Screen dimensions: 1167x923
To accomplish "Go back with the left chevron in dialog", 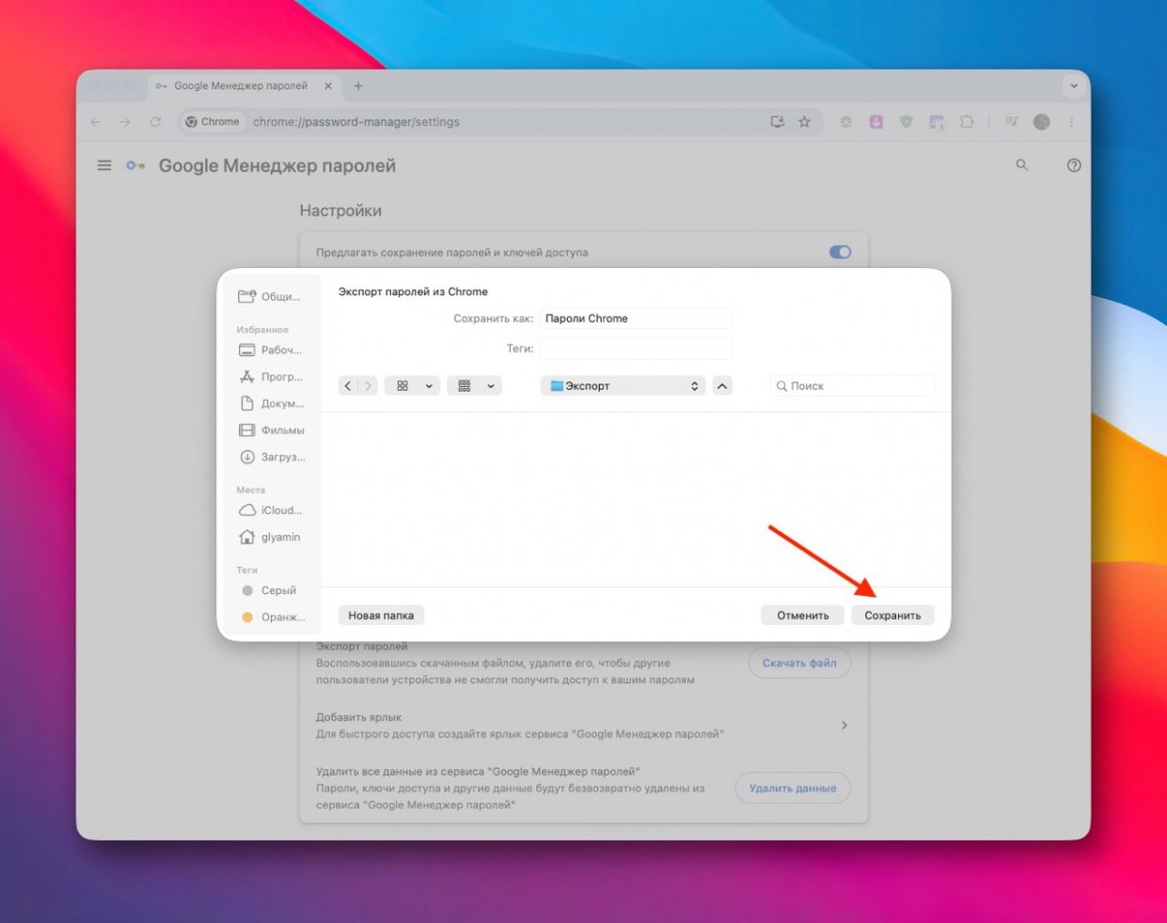I will pyautogui.click(x=348, y=386).
